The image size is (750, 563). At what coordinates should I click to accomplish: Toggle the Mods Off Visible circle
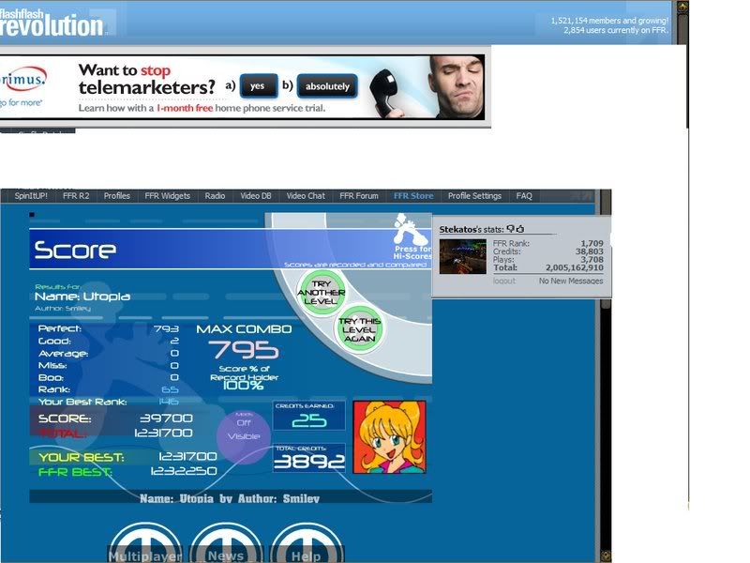click(244, 431)
